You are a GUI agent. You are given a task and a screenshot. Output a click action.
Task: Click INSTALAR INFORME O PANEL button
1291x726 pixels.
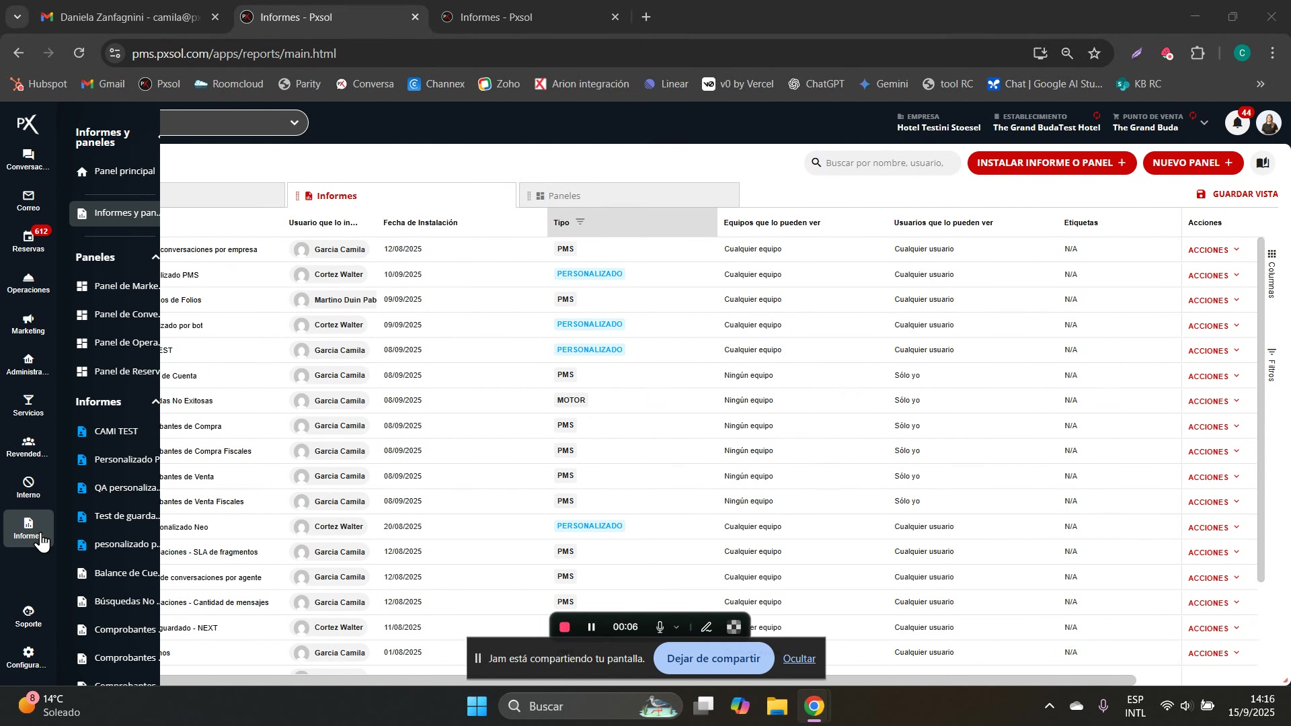1052,163
